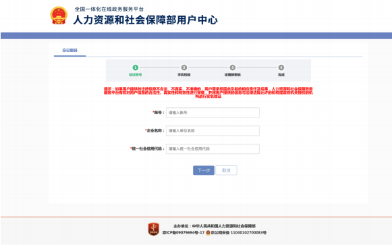Click the red 提示 warning text

point(208,92)
